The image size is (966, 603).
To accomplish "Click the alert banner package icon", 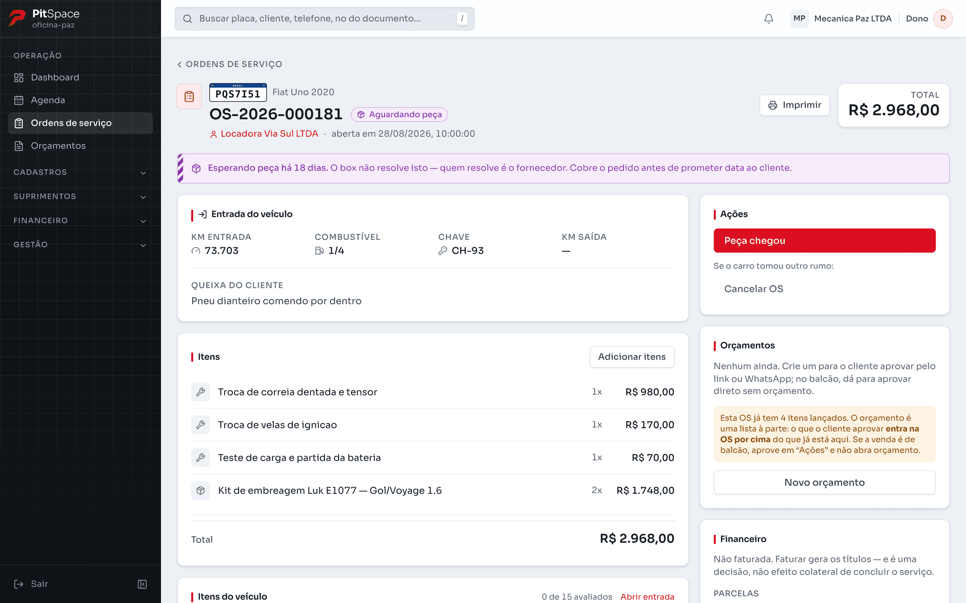I will (x=196, y=168).
